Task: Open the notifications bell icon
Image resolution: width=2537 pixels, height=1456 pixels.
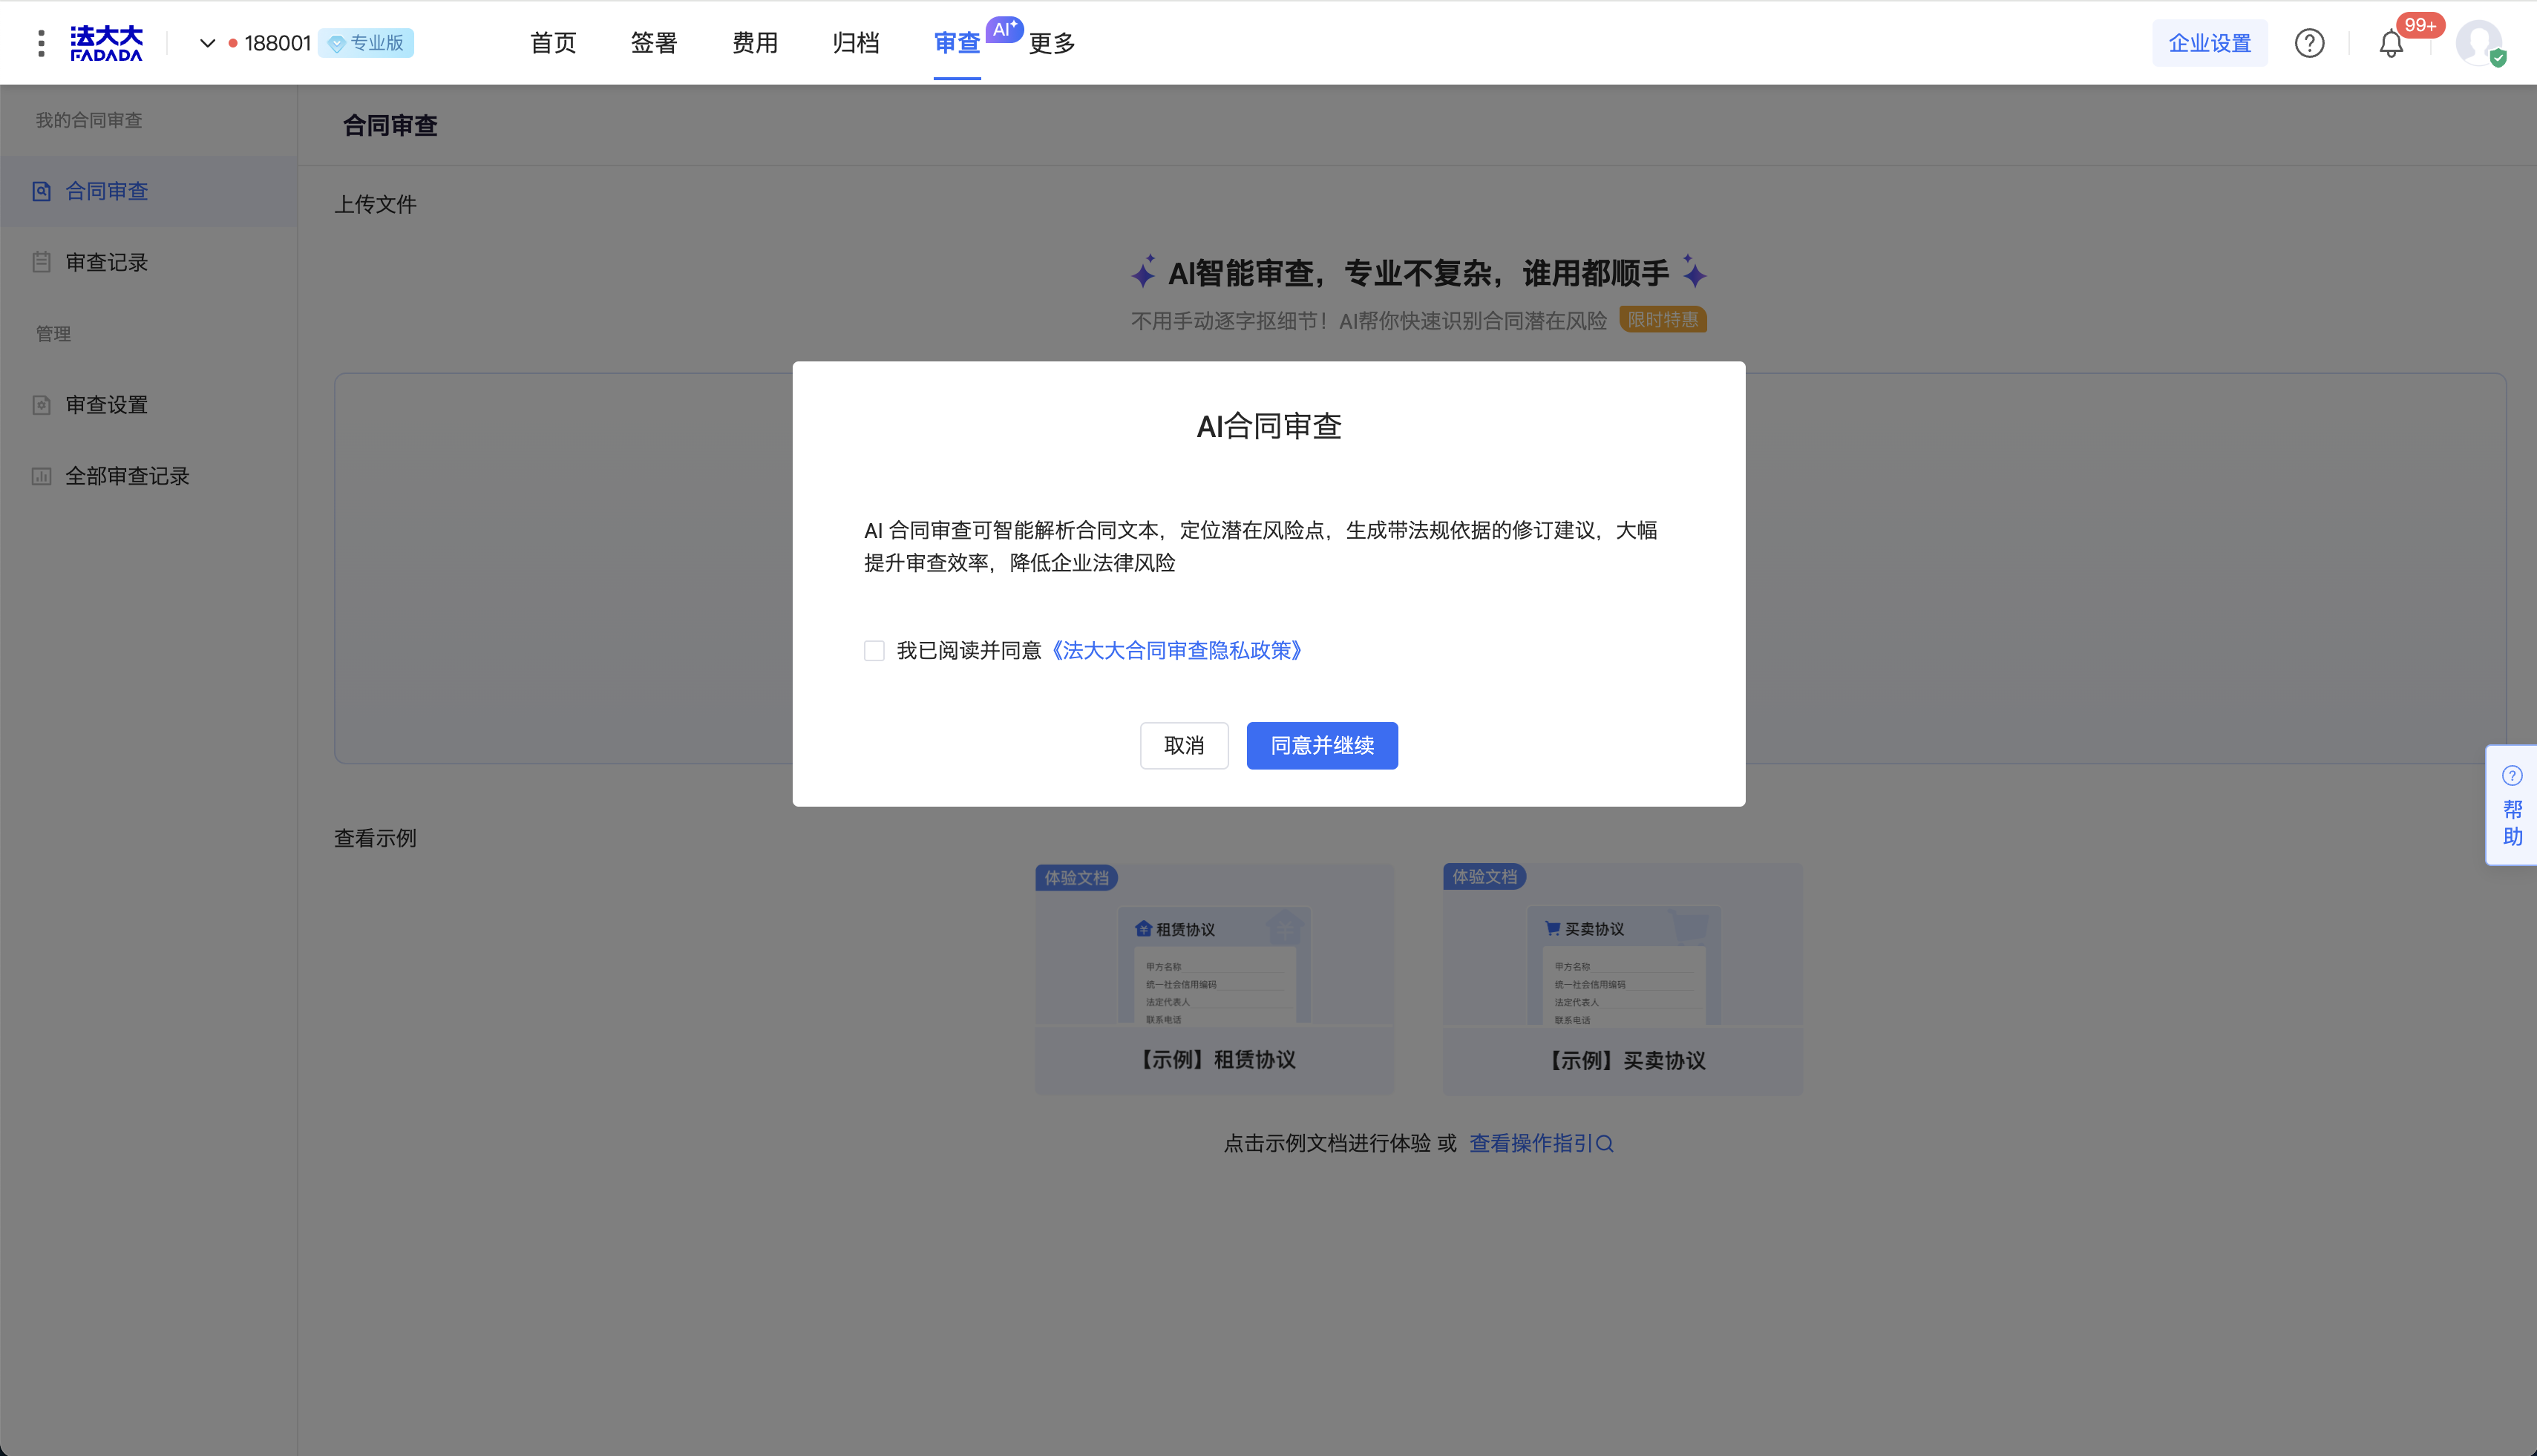Action: pos(2390,44)
